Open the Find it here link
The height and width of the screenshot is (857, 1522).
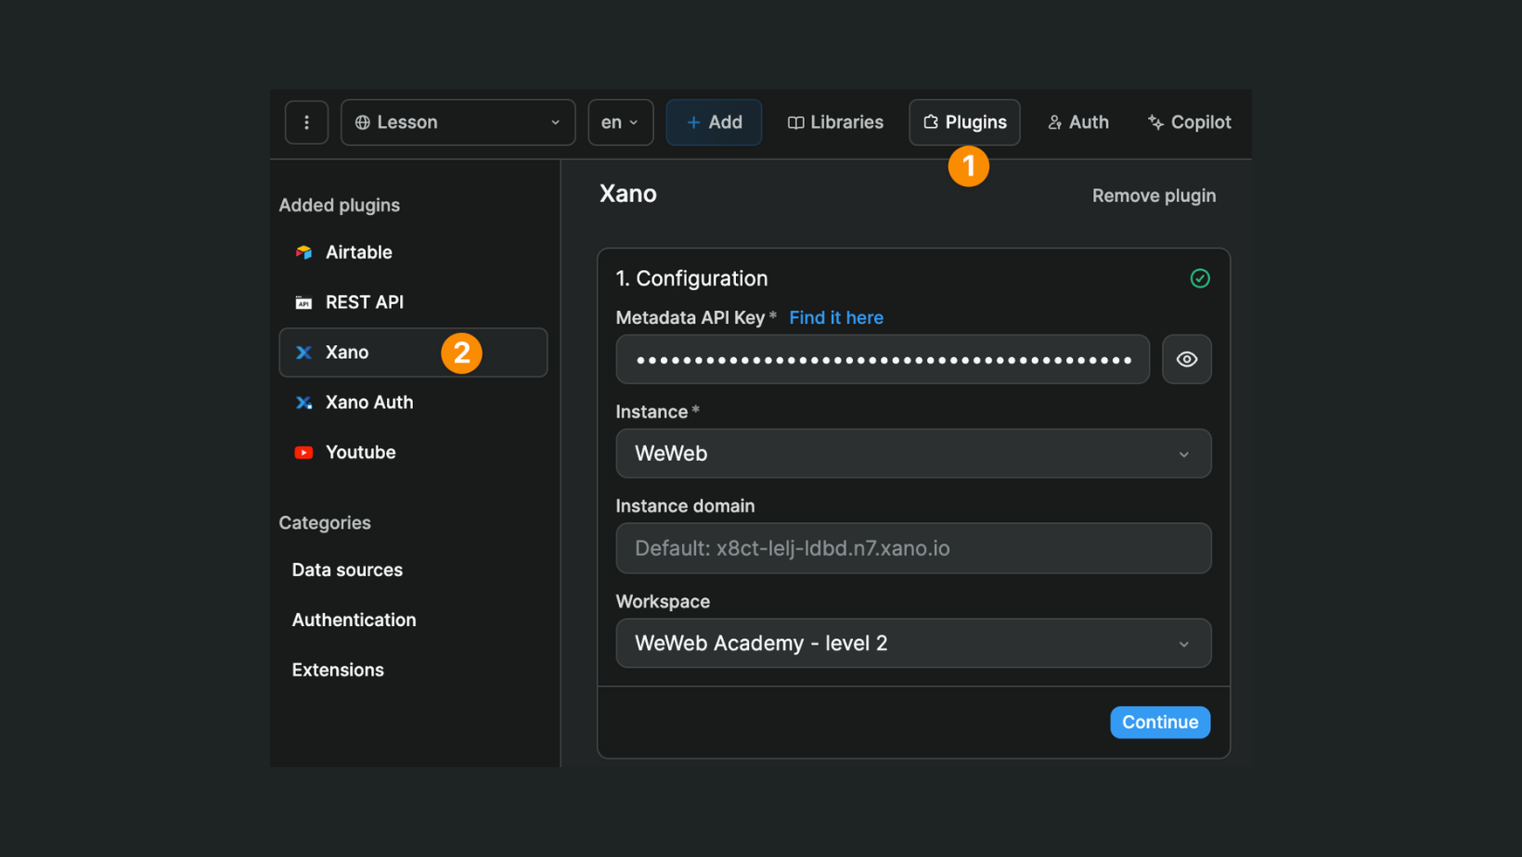pyautogui.click(x=835, y=317)
